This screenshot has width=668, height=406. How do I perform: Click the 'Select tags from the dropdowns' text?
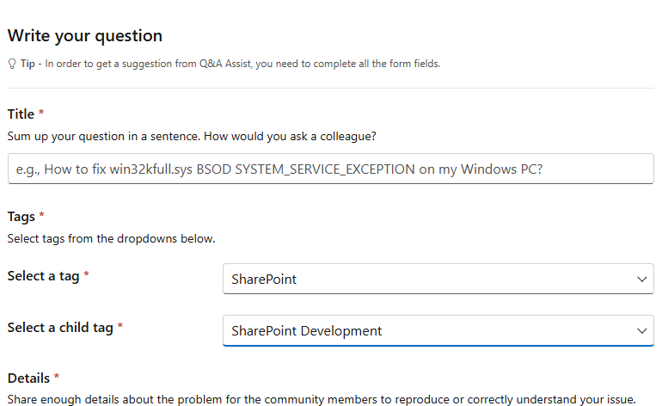pos(111,238)
